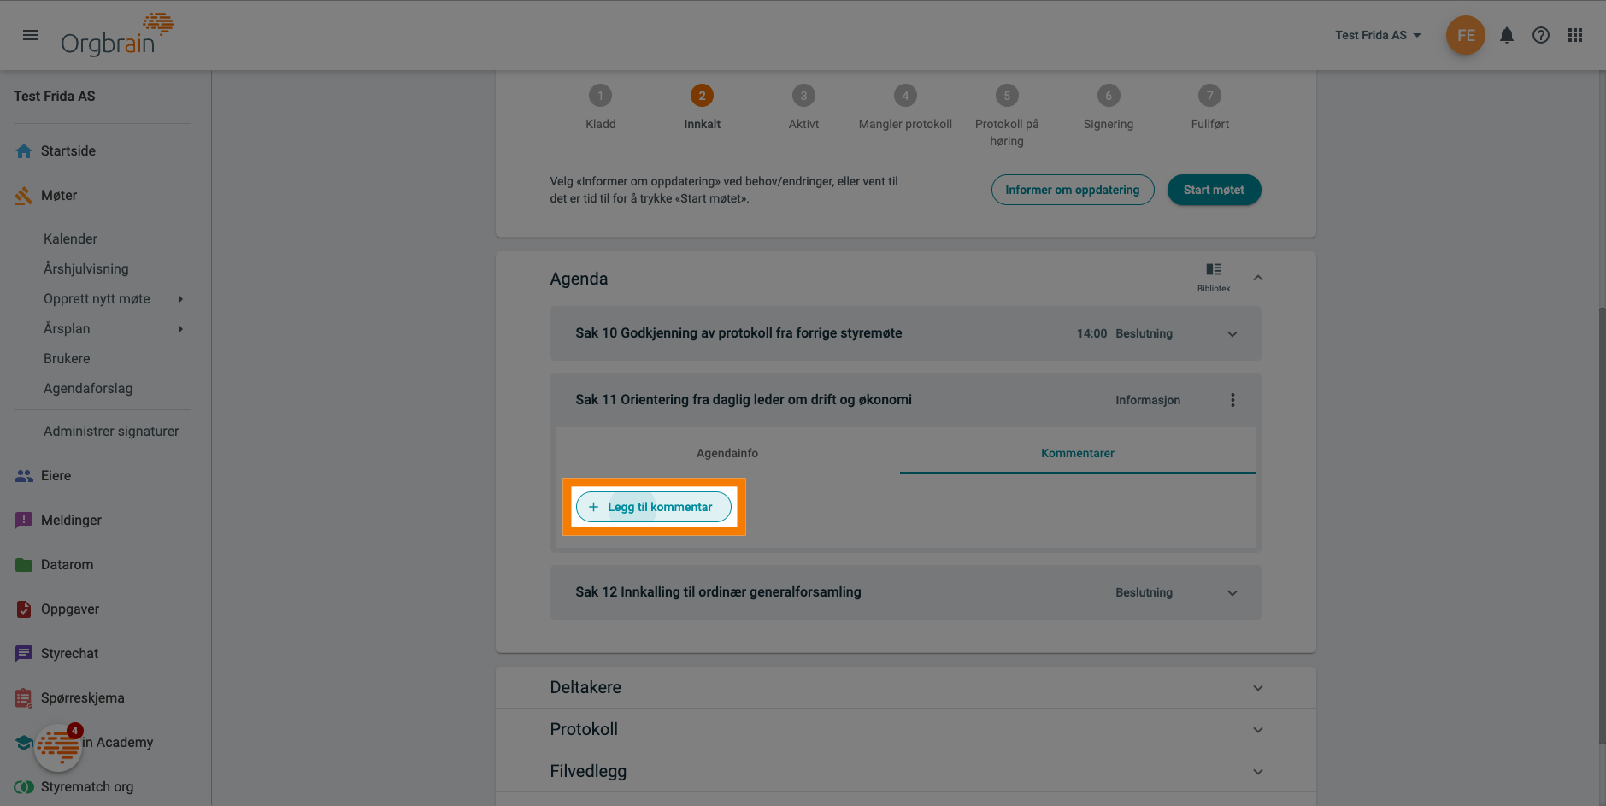Screen dimensions: 1606x806
Task: Click the Start møtet button
Action: 1214,190
